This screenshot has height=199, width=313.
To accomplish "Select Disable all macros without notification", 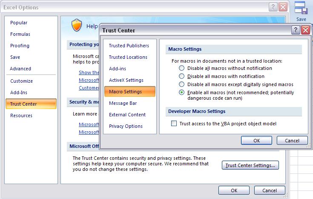I will [182, 68].
